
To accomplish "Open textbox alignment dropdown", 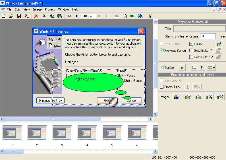I will click(x=211, y=67).
